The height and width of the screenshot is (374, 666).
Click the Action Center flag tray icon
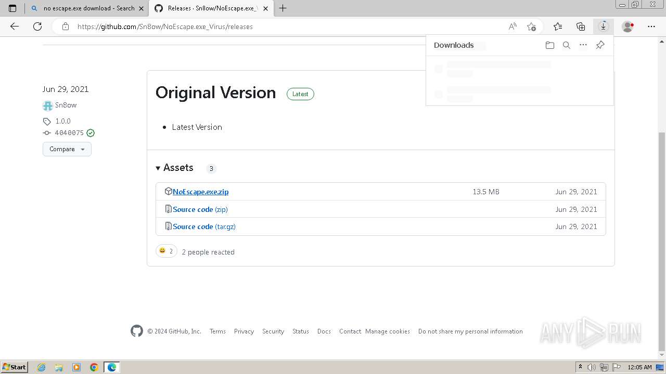(617, 367)
